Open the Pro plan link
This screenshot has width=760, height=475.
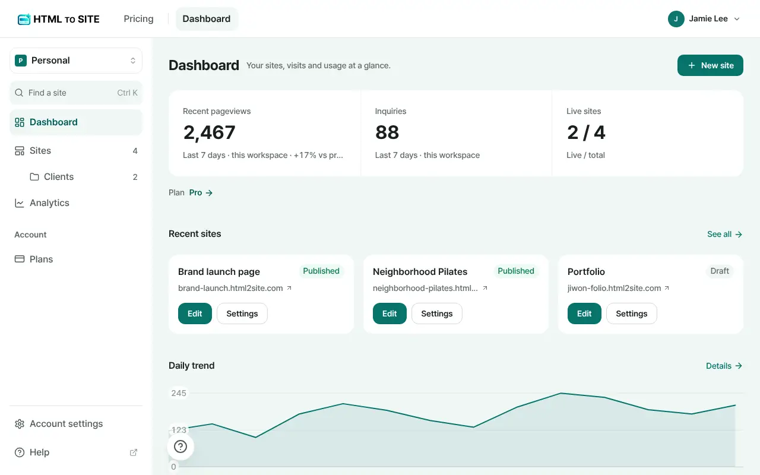(x=201, y=193)
